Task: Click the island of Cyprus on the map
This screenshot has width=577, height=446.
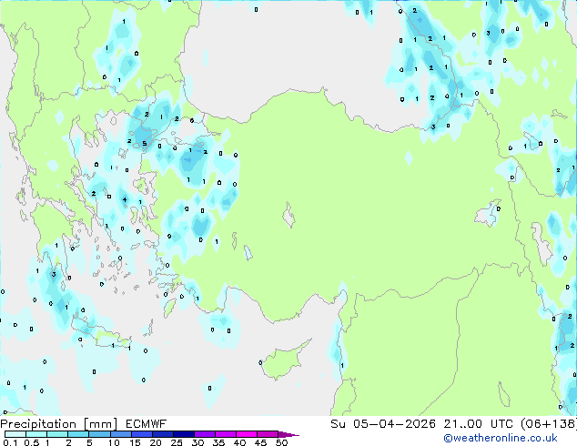Action: pyautogui.click(x=284, y=360)
